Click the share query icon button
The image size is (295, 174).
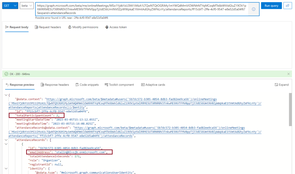tap(287, 6)
